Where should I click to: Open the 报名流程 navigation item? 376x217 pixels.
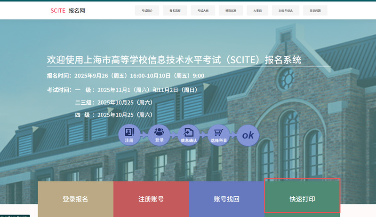(x=175, y=10)
